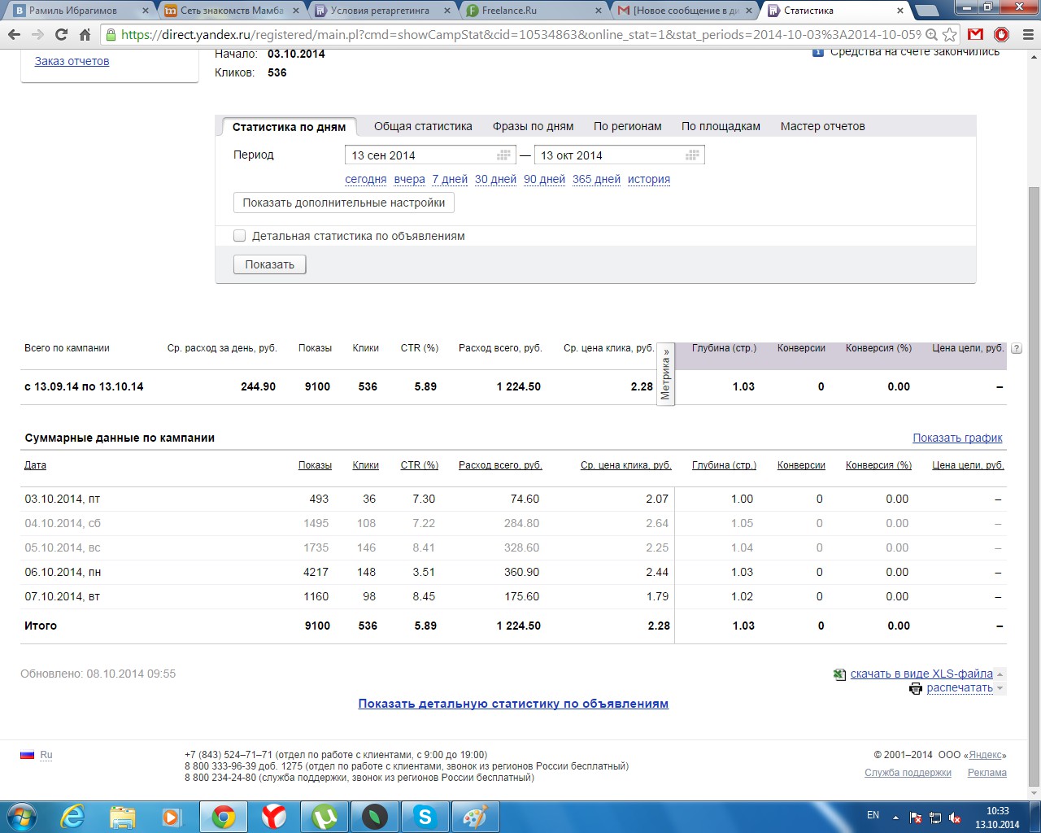Reload the page with the refresh icon
This screenshot has width=1041, height=833.
[61, 34]
